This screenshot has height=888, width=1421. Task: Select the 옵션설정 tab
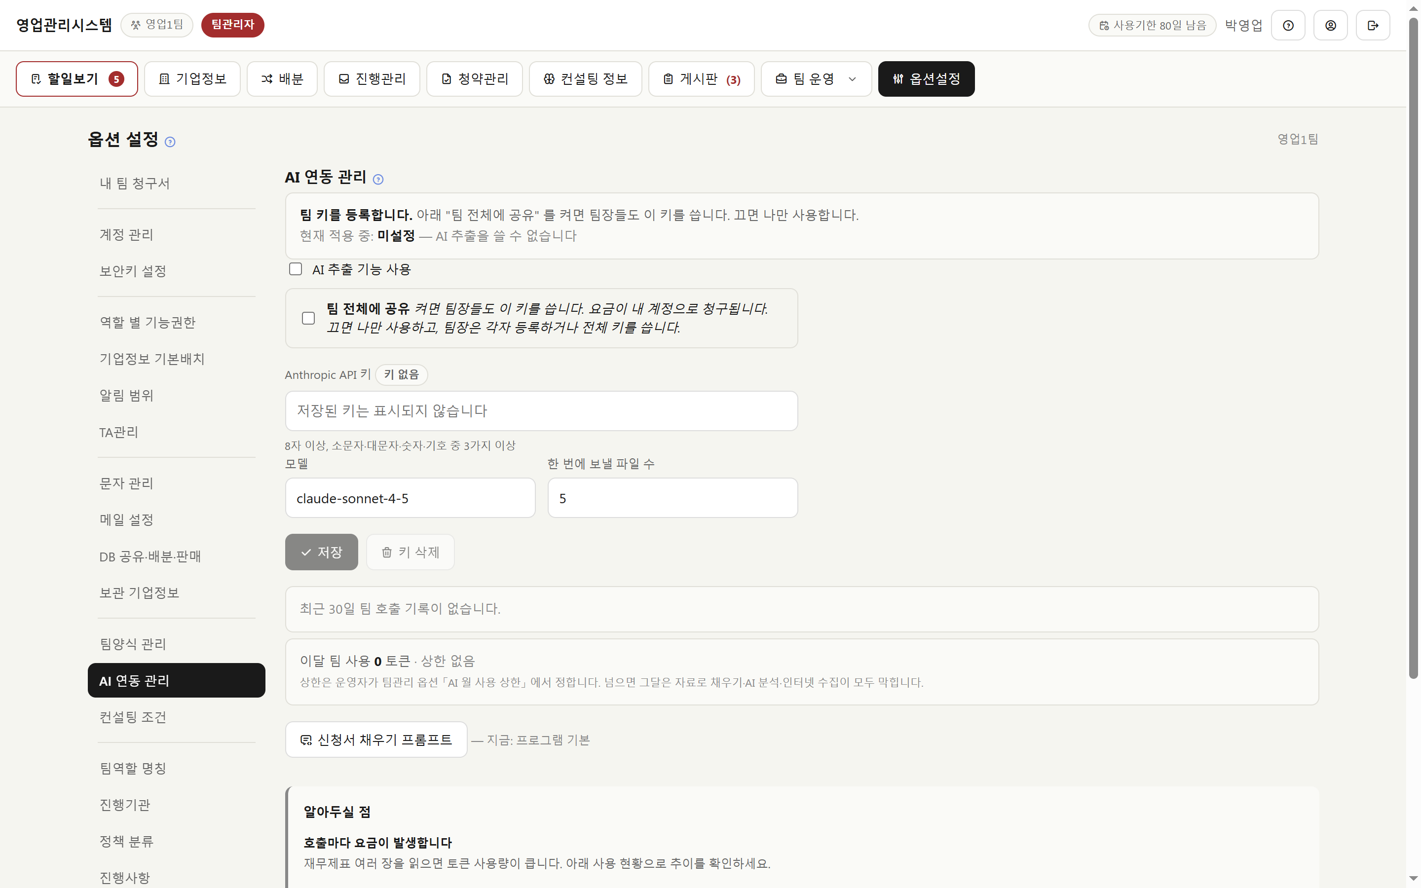[926, 79]
